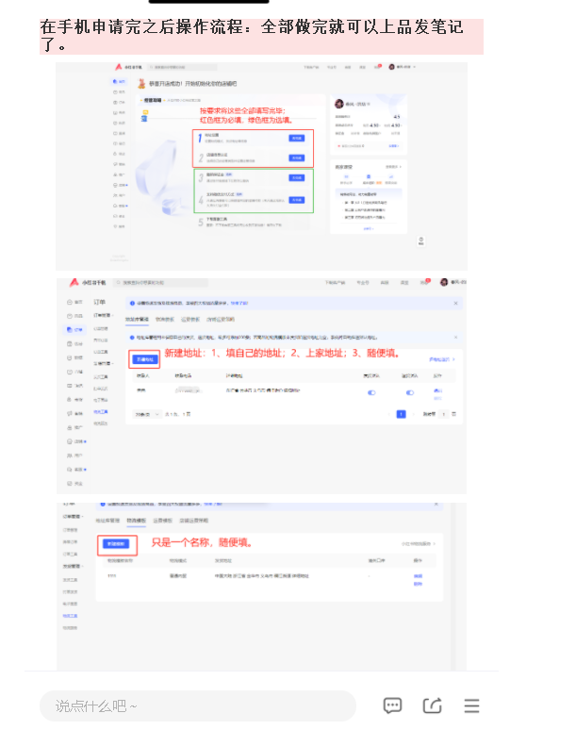Select the active page number 1 box
The width and height of the screenshot is (576, 730).
(401, 414)
